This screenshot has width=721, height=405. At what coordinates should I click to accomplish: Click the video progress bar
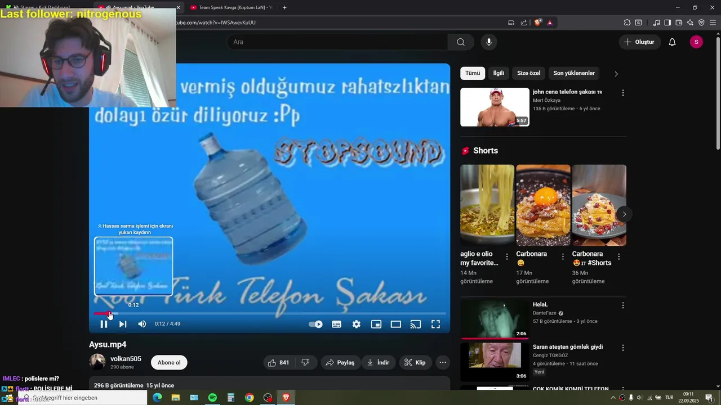point(270,313)
